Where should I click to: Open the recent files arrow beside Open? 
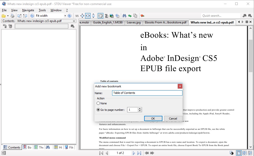[x=8, y=15]
